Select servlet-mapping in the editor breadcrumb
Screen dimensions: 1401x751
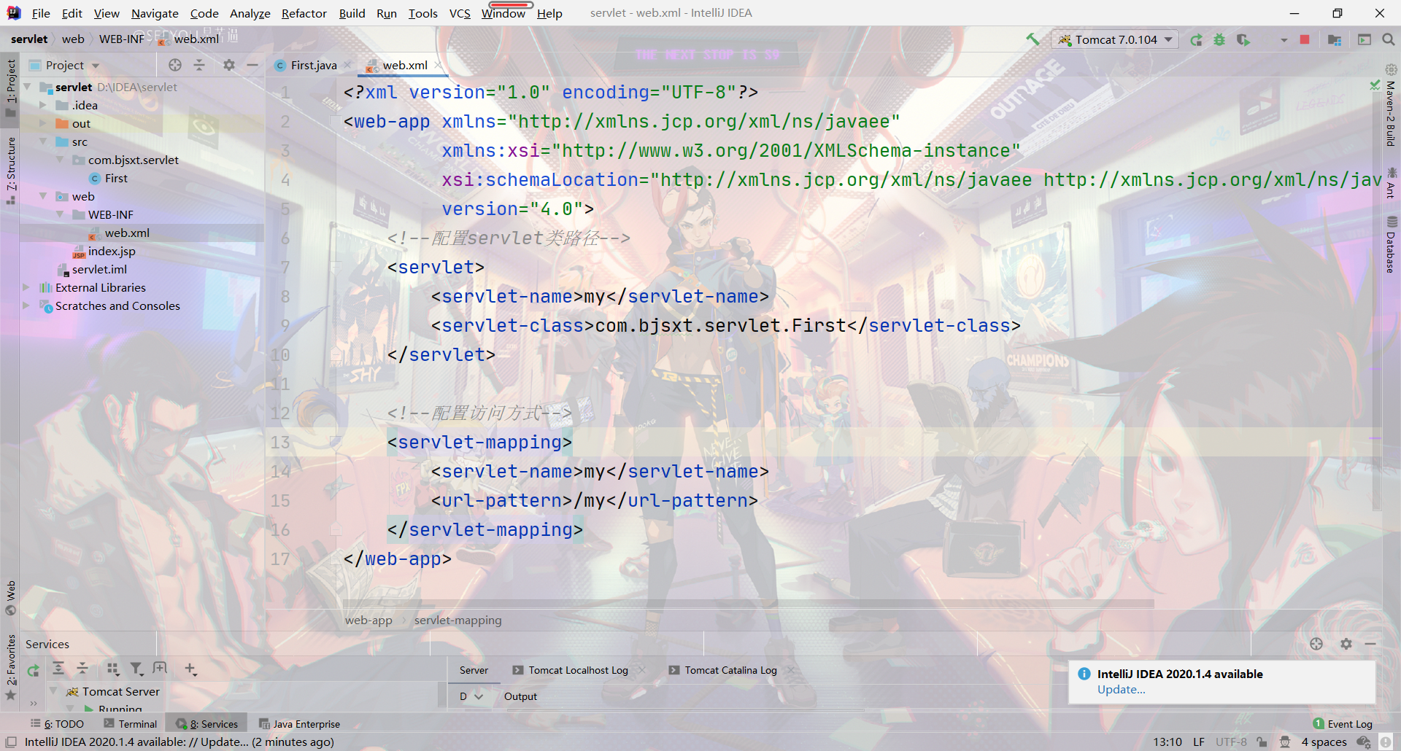458,620
